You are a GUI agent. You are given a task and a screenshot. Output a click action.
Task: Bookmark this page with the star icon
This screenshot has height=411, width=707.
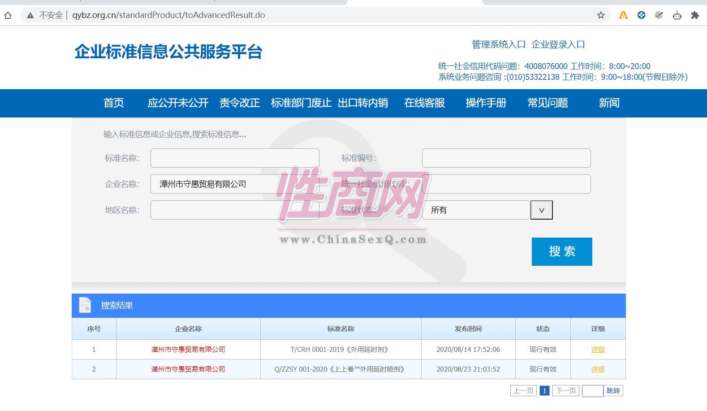[601, 15]
